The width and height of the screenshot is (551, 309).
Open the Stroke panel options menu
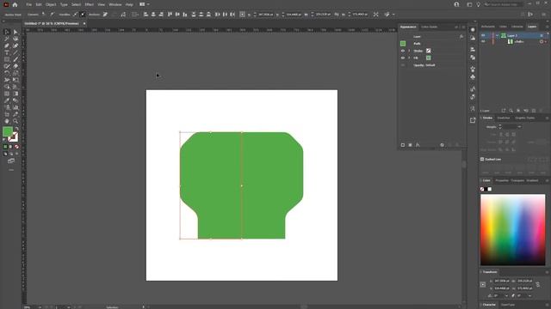point(547,118)
